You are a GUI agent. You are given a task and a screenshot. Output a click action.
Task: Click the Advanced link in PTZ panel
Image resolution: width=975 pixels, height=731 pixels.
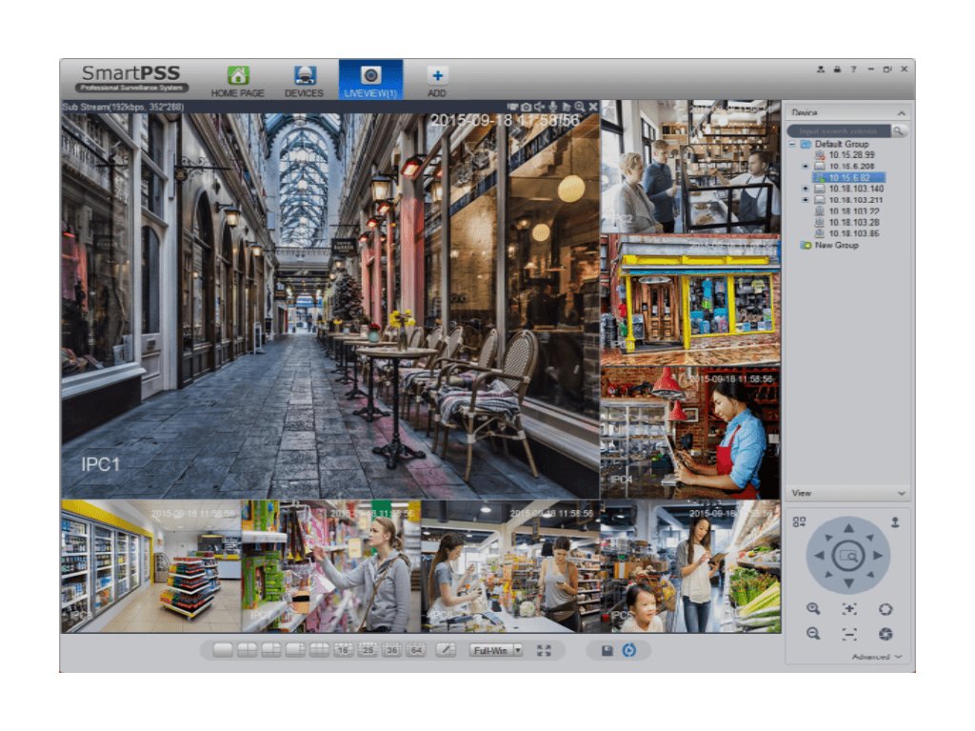(x=876, y=657)
